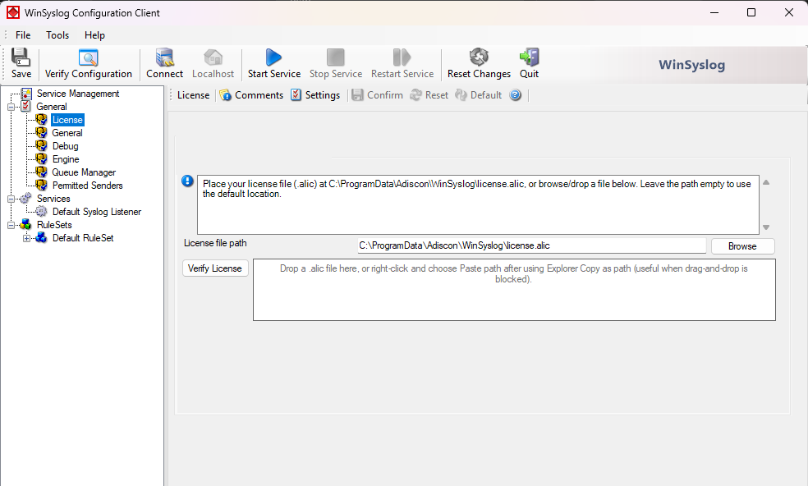The width and height of the screenshot is (808, 486).
Task: Click scroll down arrow of info message box
Action: (766, 227)
